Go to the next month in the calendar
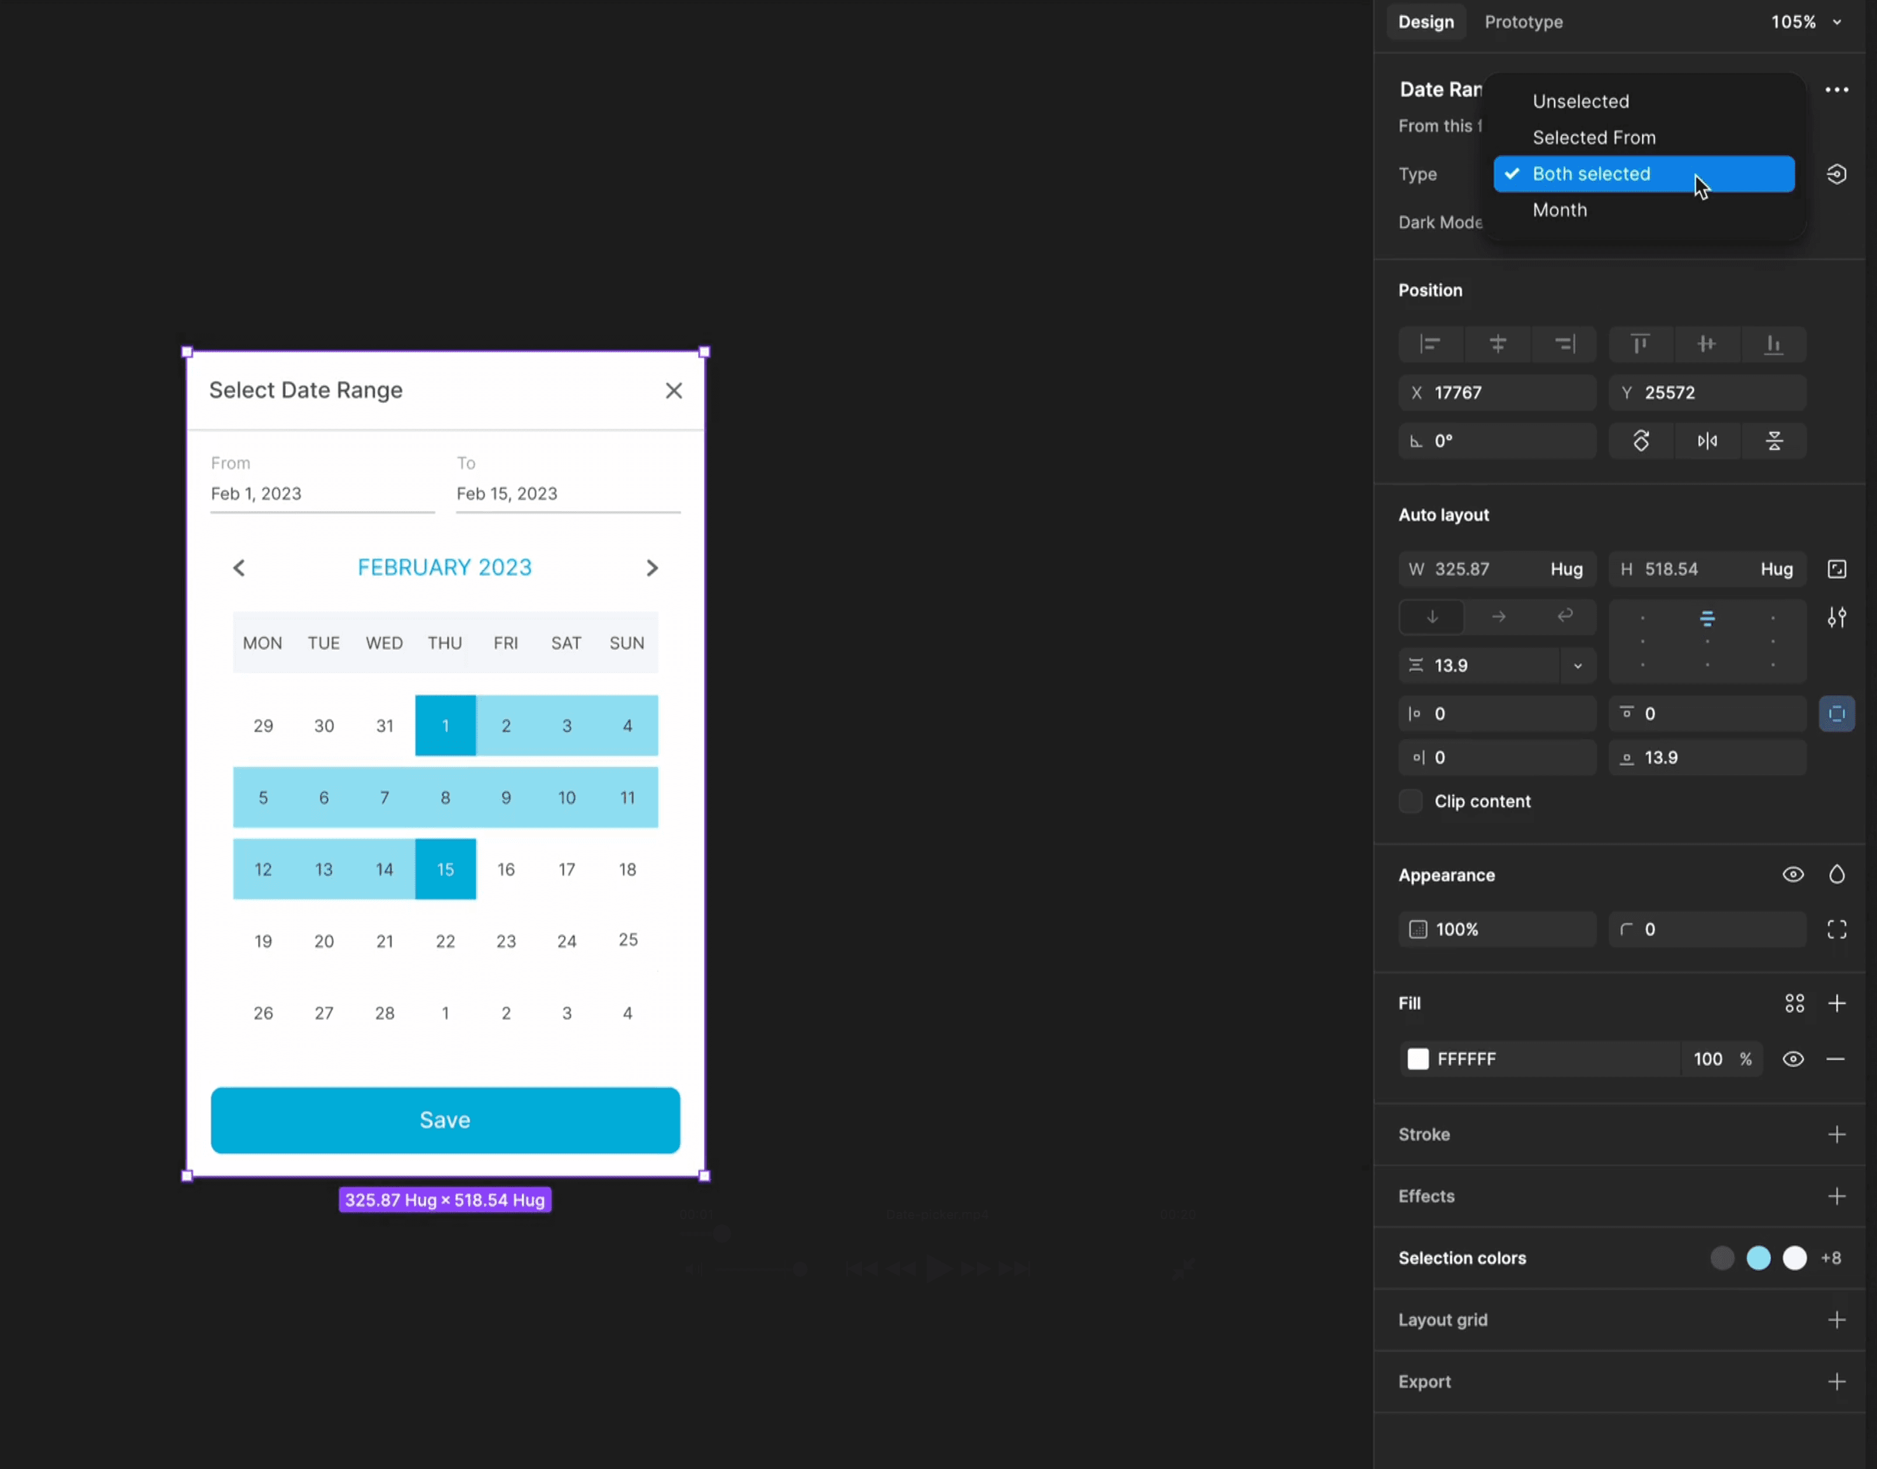Image resolution: width=1877 pixels, height=1469 pixels. 652,568
